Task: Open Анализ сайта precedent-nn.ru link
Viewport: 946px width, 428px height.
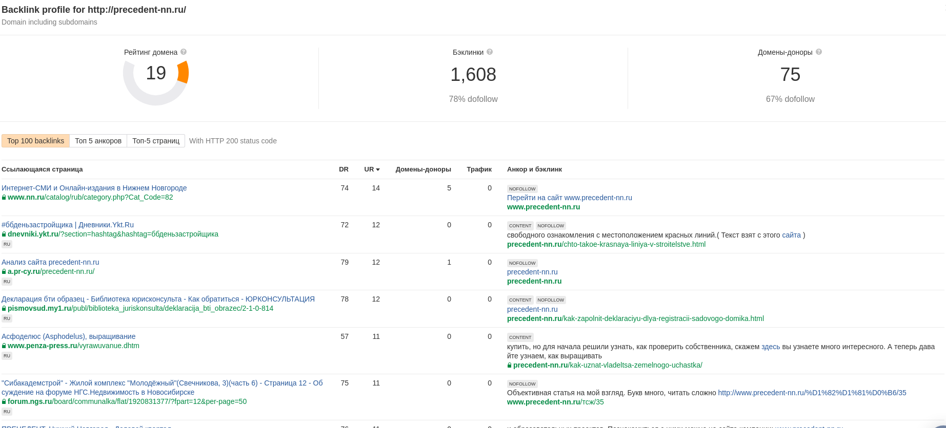Action: point(50,262)
